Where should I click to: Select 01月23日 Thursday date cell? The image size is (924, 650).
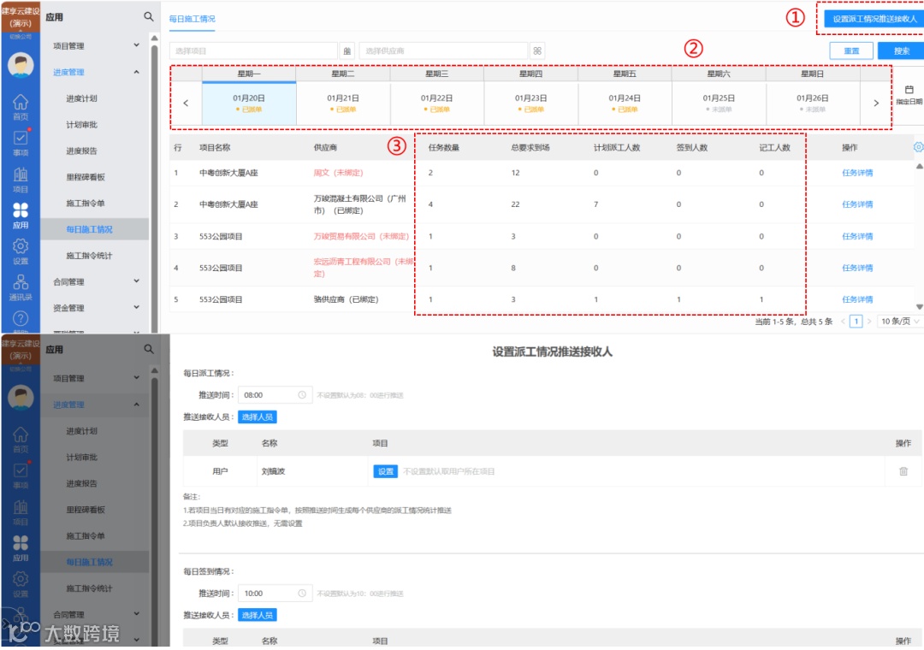pos(530,103)
